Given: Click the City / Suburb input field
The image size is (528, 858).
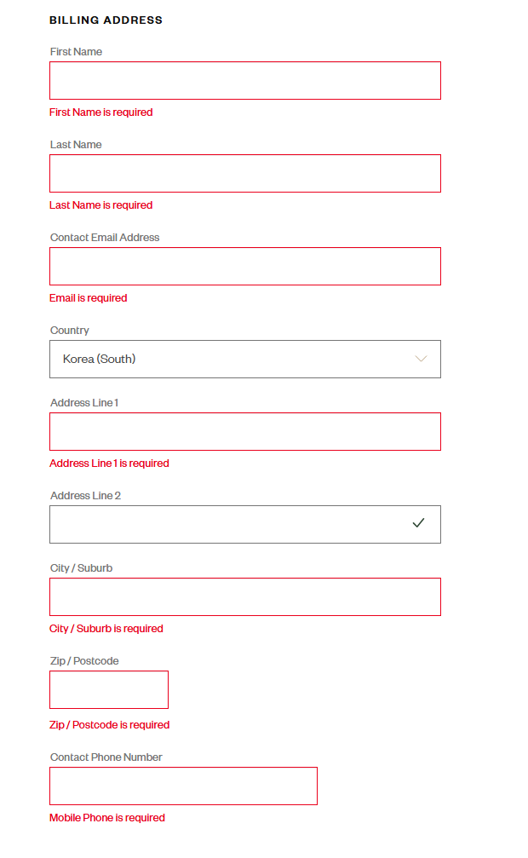Looking at the screenshot, I should (x=244, y=597).
